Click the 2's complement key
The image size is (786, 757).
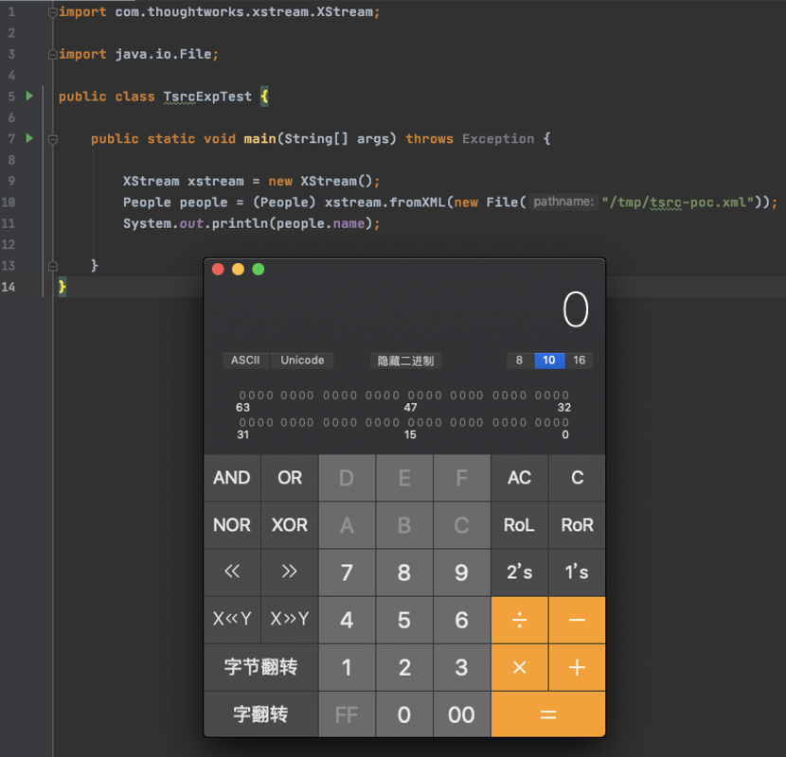[x=519, y=572]
